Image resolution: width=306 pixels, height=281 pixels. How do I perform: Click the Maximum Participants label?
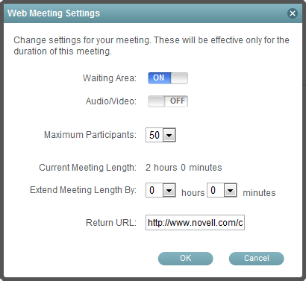click(x=90, y=135)
